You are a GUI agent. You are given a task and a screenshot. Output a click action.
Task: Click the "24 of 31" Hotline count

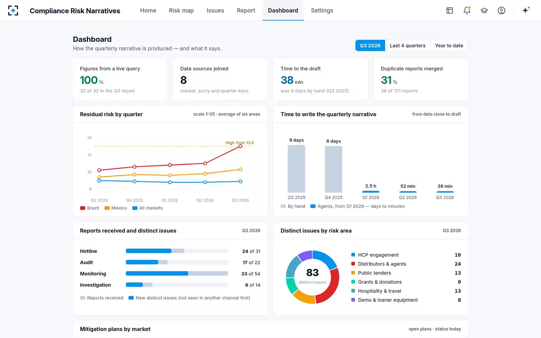251,251
